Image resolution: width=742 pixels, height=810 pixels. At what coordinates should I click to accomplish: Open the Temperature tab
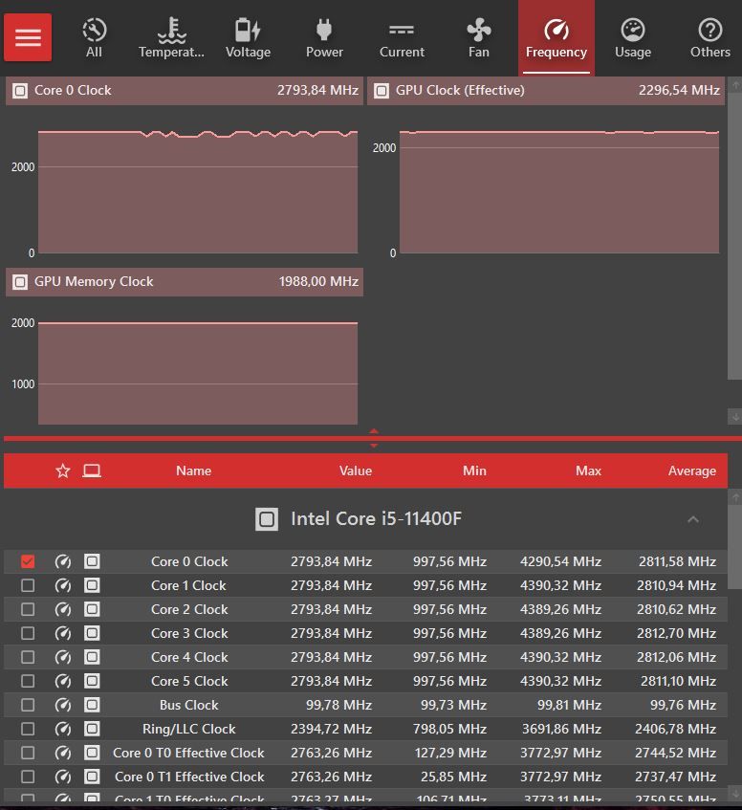tap(171, 38)
